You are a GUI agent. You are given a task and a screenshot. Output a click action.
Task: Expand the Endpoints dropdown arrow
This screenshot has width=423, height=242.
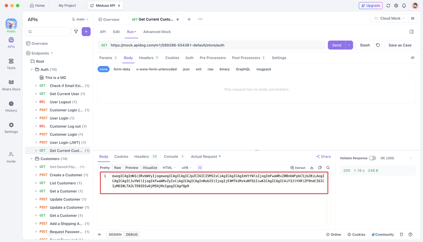[52, 53]
